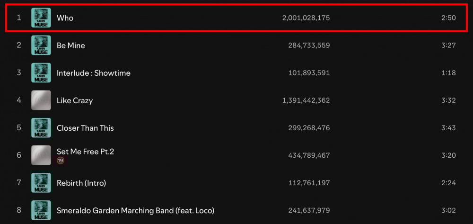Open the cover image beside Closer Than This
Screen dimensions: 473x224
[x=41, y=128]
